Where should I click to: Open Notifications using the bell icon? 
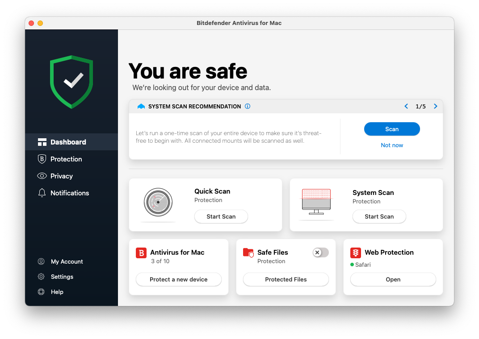42,193
